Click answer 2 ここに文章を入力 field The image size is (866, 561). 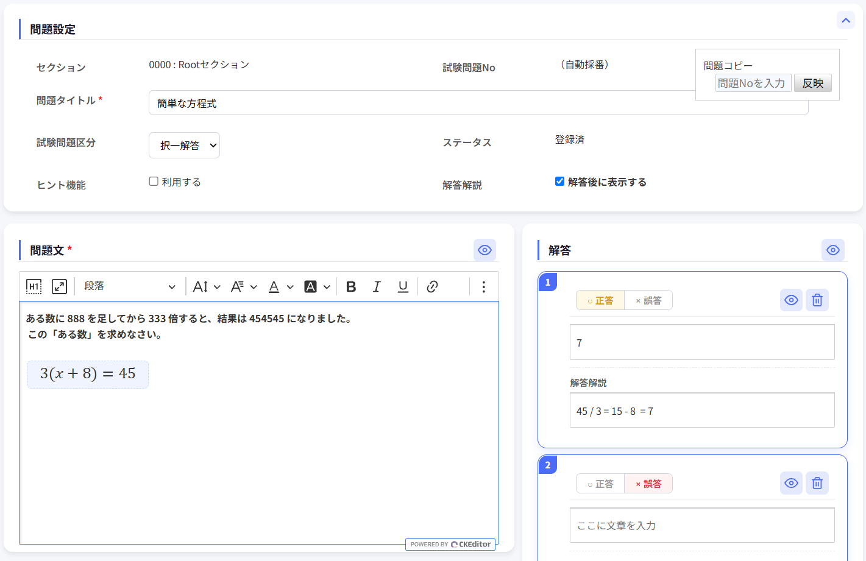702,525
